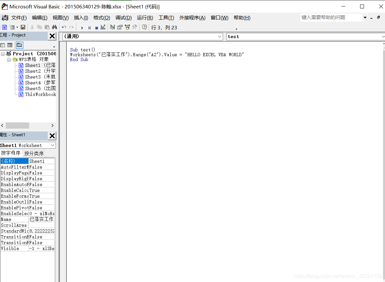Open the 编辑(E) menu

[39, 18]
